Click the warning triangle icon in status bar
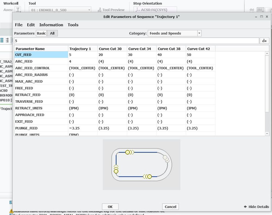 [11, 211]
